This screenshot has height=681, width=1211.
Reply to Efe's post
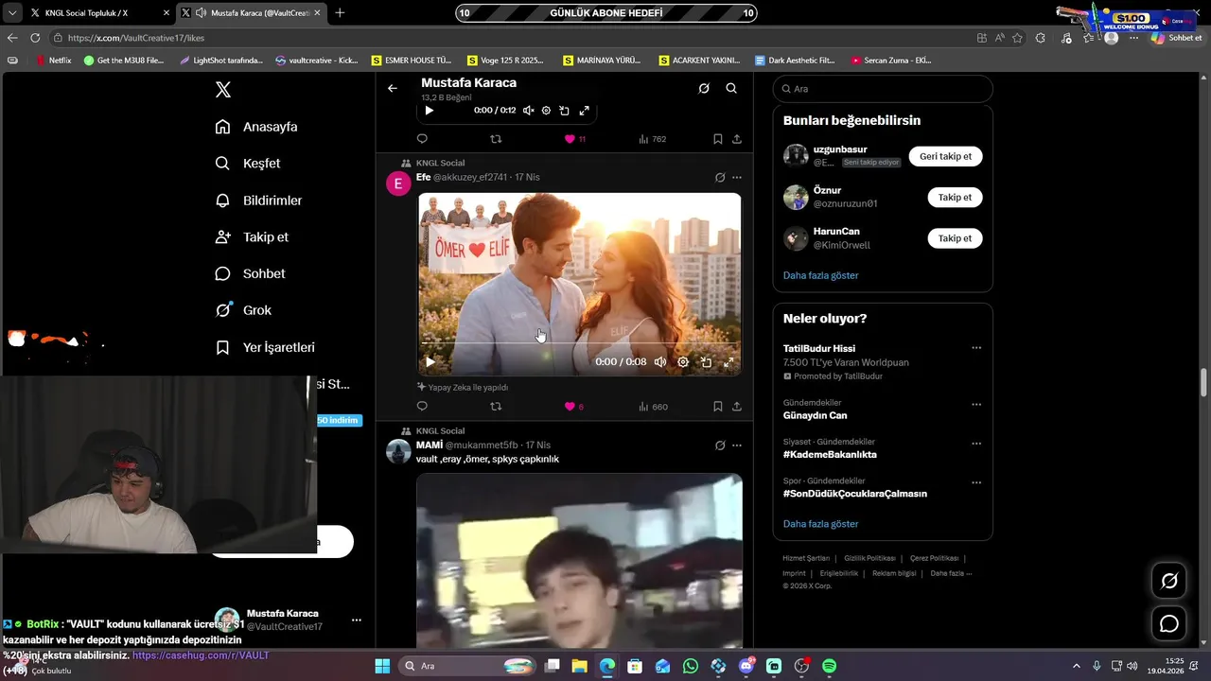(422, 407)
